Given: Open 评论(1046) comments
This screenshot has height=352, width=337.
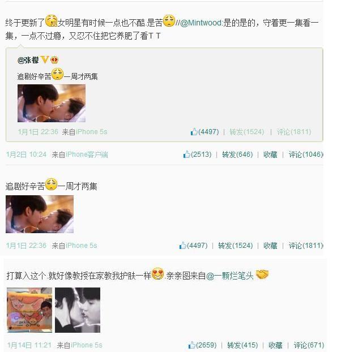Looking at the screenshot, I should (306, 154).
